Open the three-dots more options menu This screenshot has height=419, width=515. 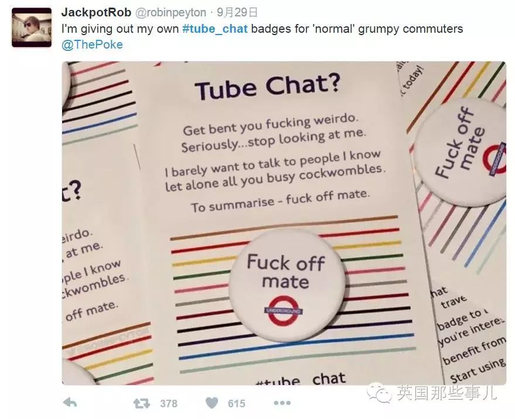(x=282, y=403)
